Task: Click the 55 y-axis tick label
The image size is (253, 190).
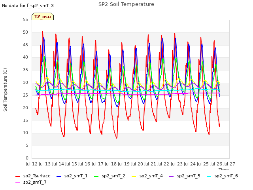Action: point(25,20)
